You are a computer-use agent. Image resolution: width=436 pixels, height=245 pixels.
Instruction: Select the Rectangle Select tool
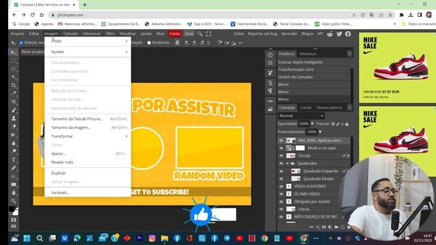[x=14, y=61]
